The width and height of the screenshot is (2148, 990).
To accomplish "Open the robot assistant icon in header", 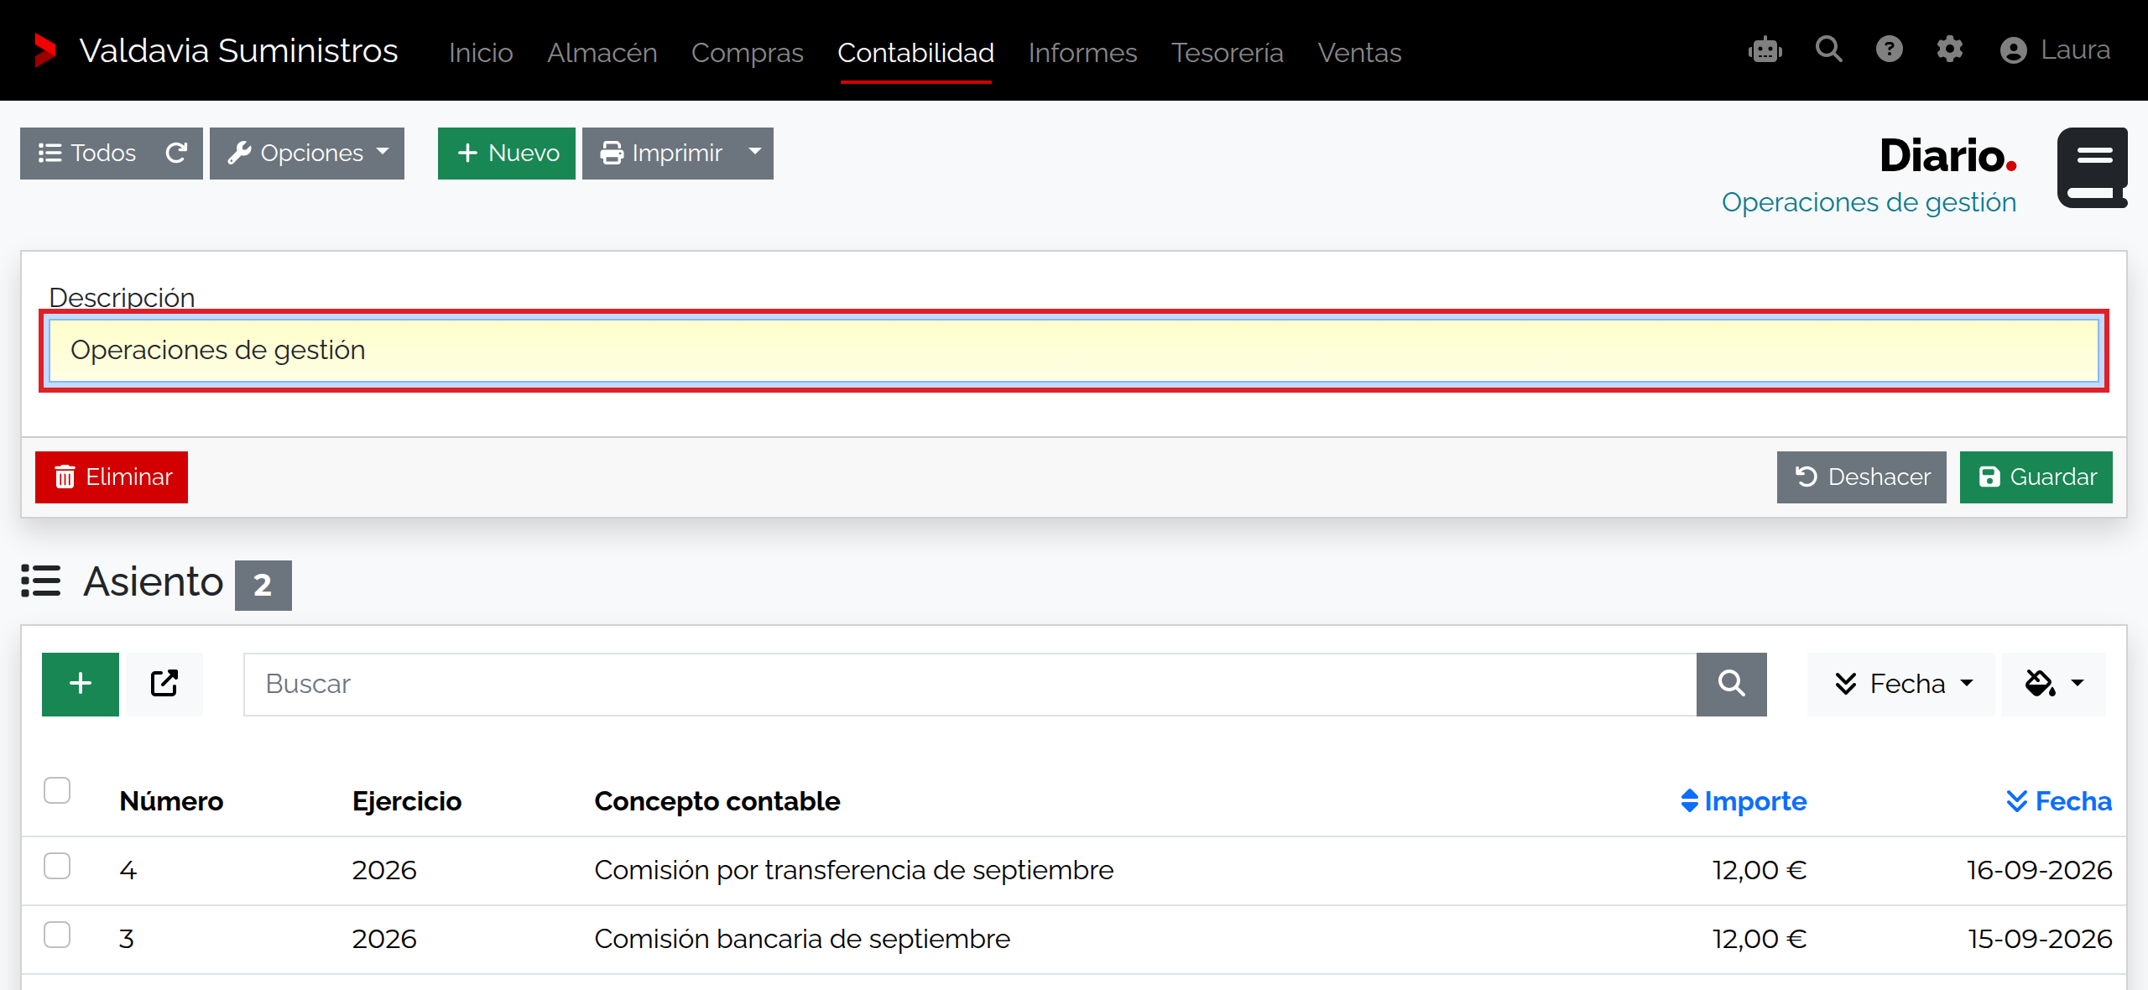I will (x=1765, y=50).
